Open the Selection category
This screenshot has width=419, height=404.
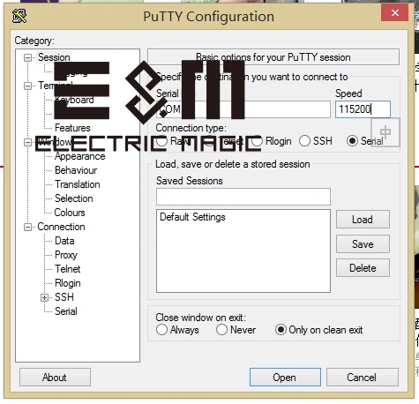pyautogui.click(x=74, y=198)
